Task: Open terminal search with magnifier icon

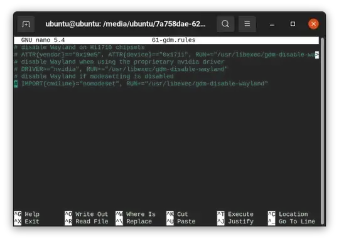Action: (225, 24)
